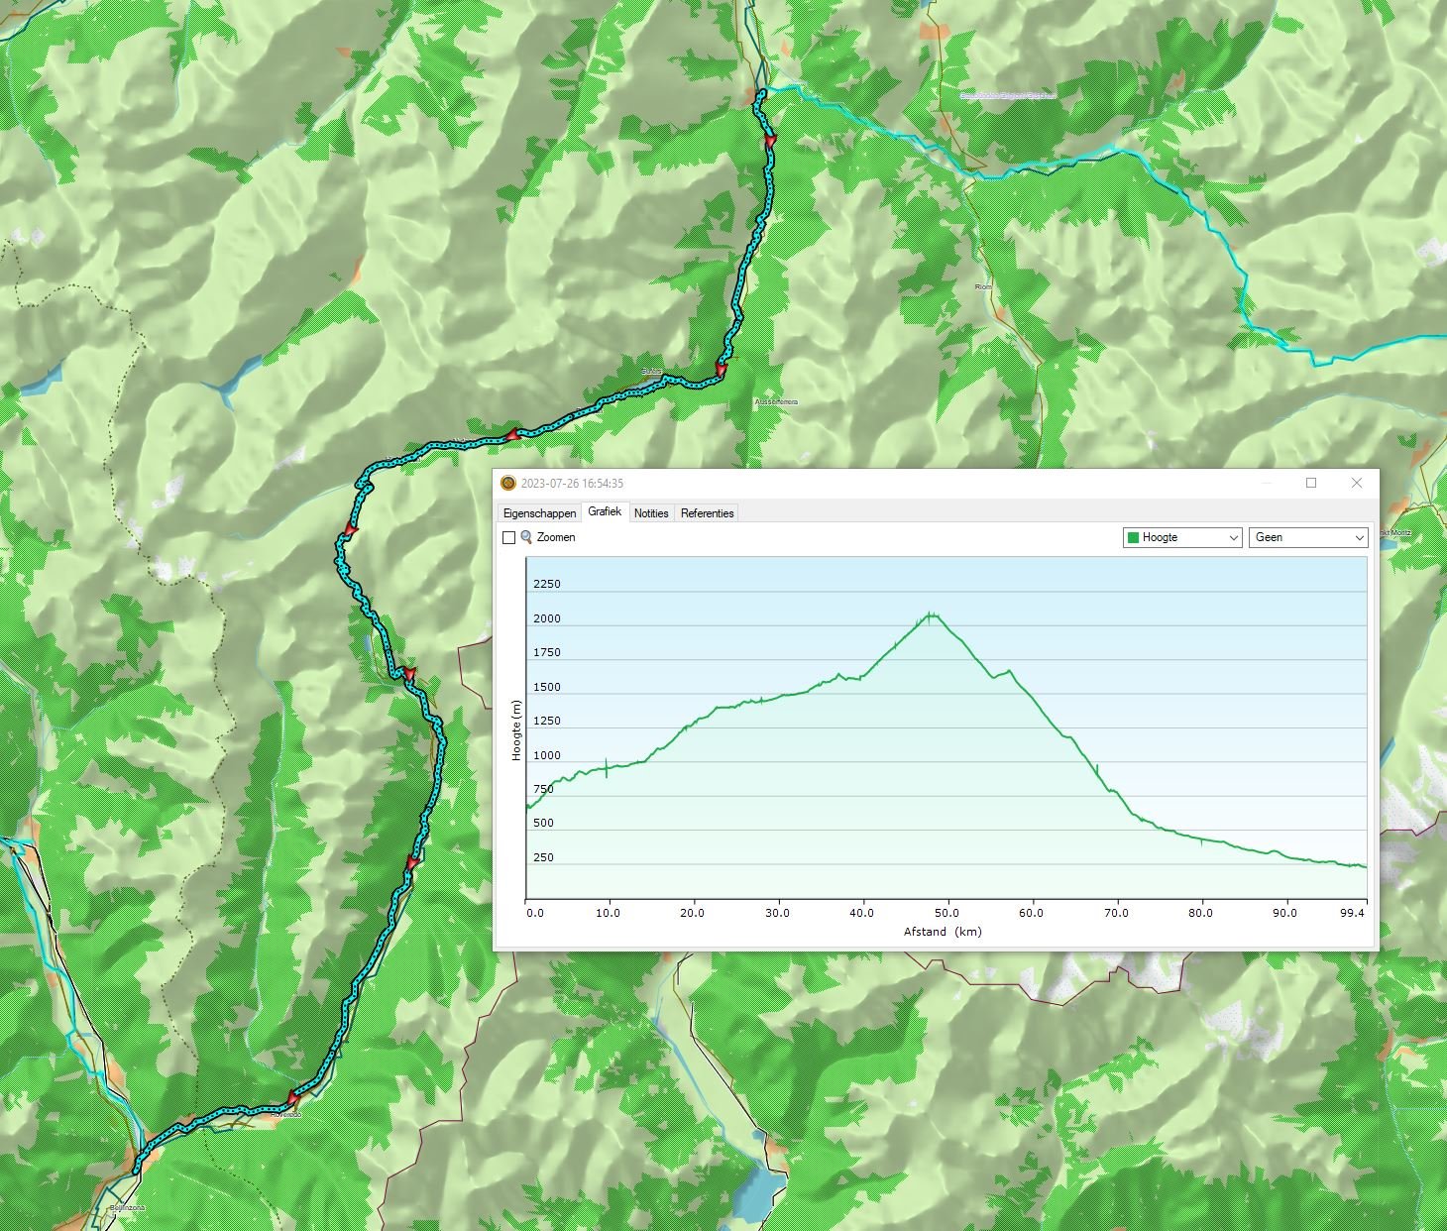
Task: Click the red direction arrow east of Sufers
Action: point(721,371)
